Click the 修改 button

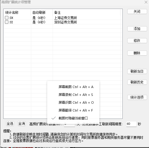137,41
